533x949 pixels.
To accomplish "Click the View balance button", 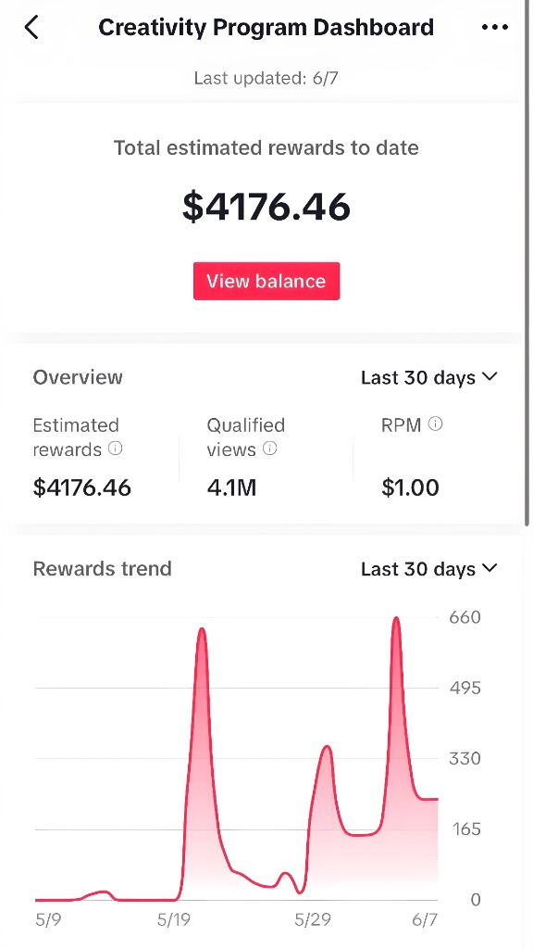I will coord(266,281).
